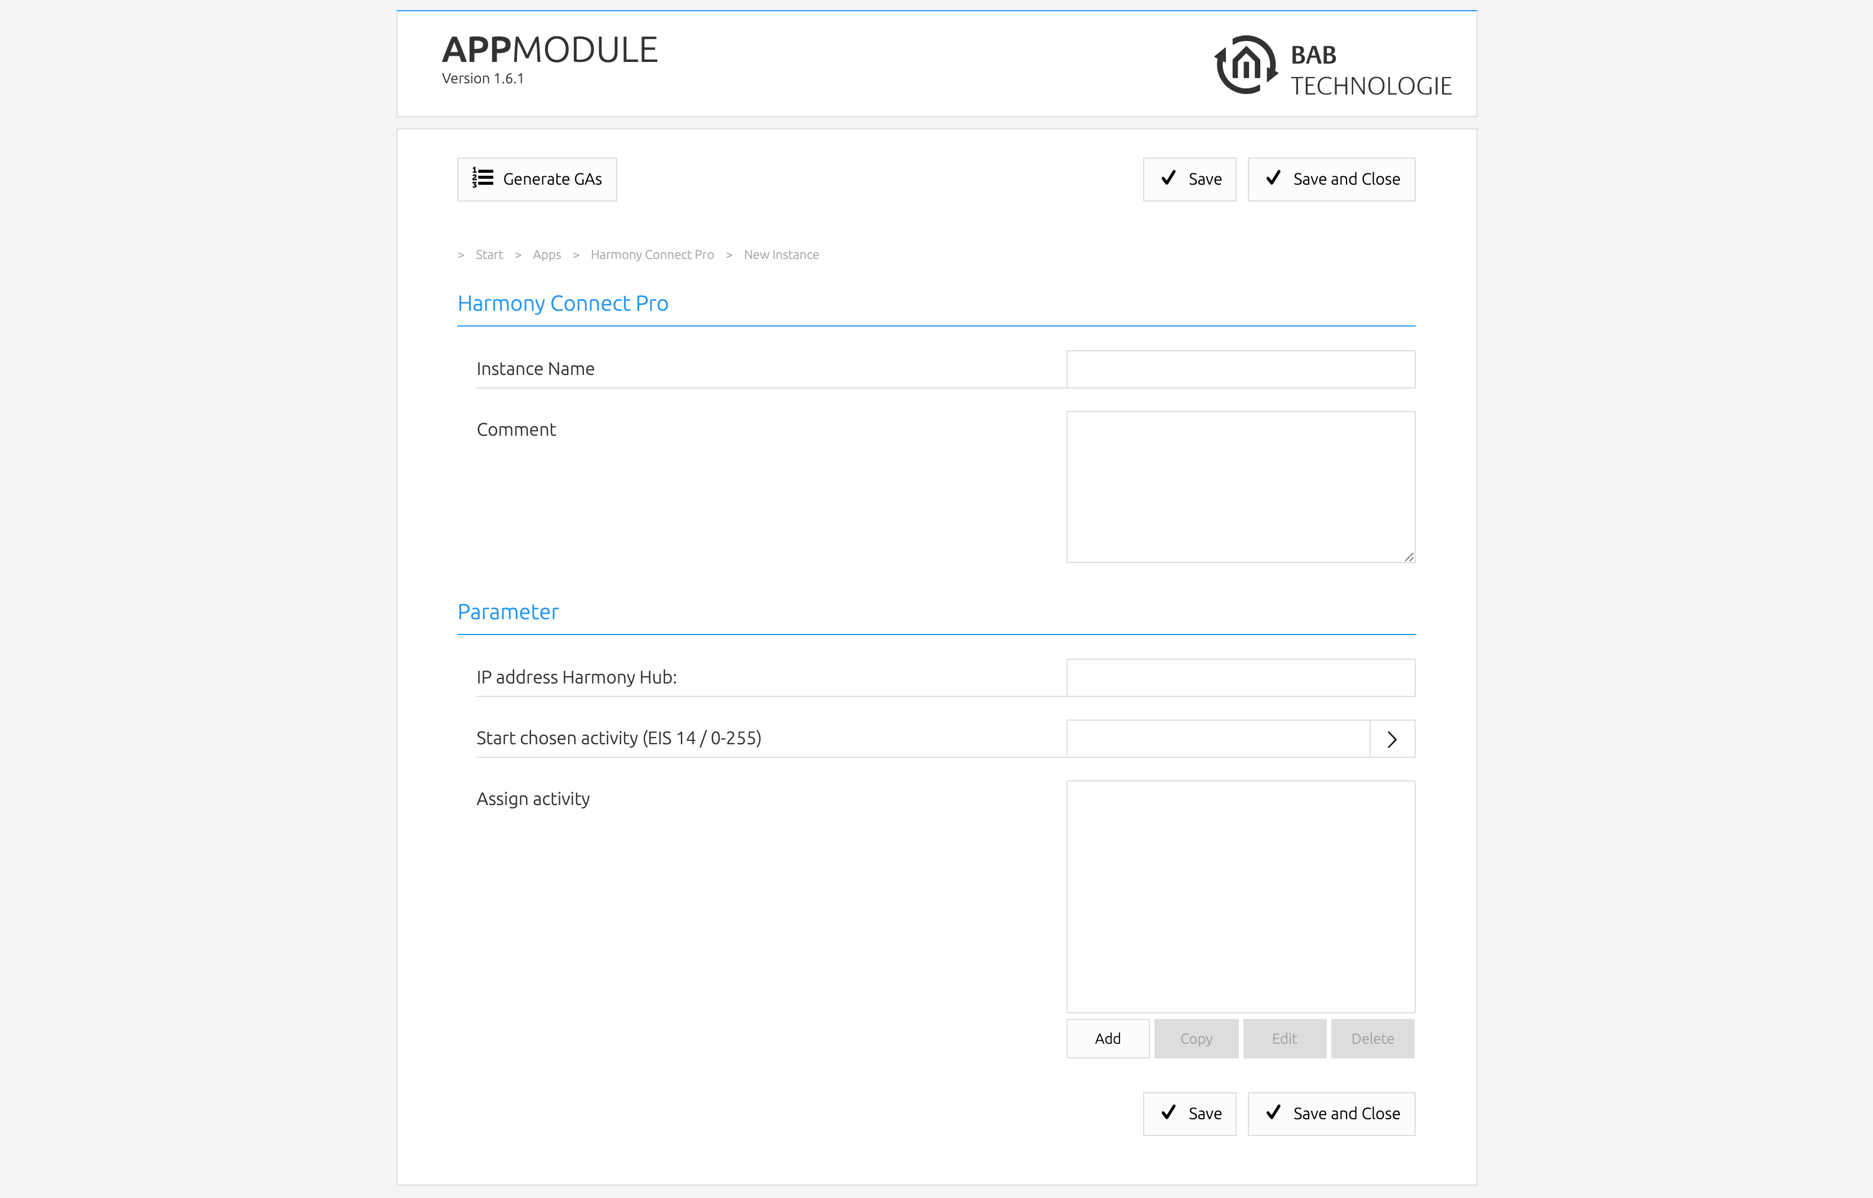Viewport: 1873px width, 1198px height.
Task: Open Harmony Connect Pro breadcrumb link
Action: pyautogui.click(x=652, y=255)
